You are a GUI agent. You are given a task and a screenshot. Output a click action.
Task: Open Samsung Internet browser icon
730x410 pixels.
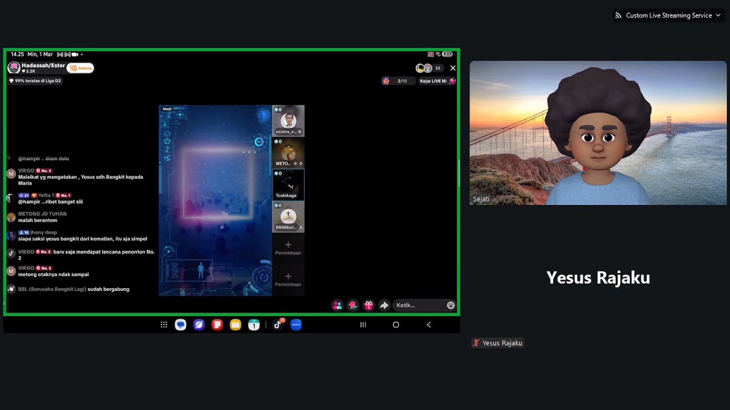(x=199, y=325)
